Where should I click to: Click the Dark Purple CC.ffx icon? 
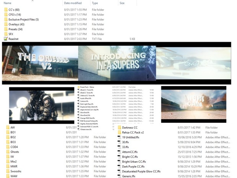119,167
